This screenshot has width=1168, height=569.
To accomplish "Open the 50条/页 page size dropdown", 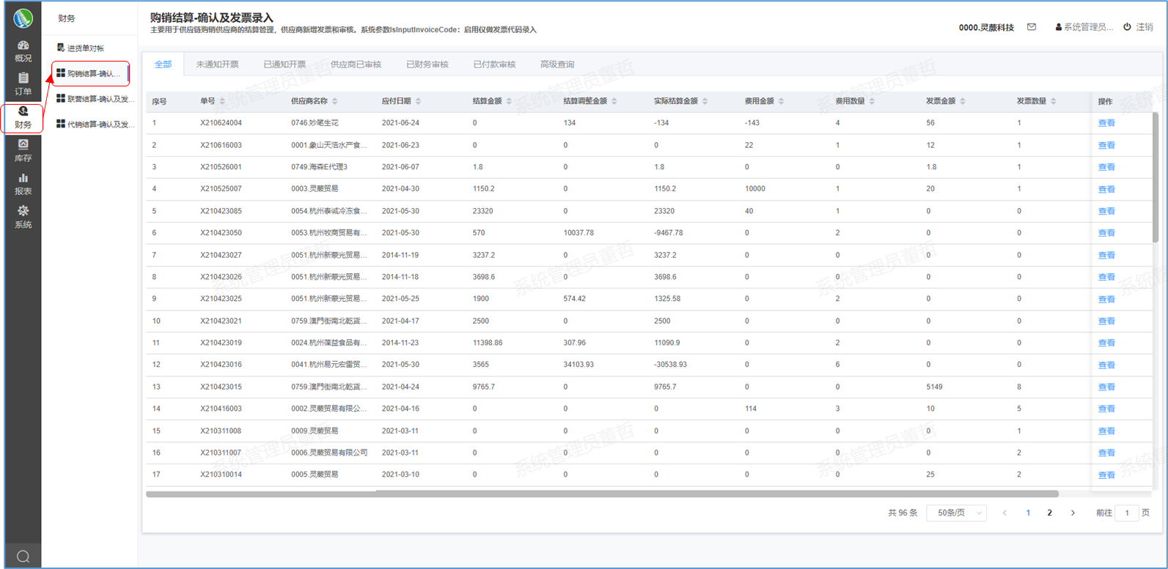I will point(956,513).
